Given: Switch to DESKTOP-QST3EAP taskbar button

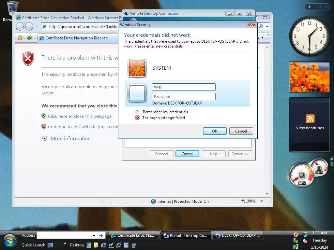Looking at the screenshot, I should [x=238, y=236].
